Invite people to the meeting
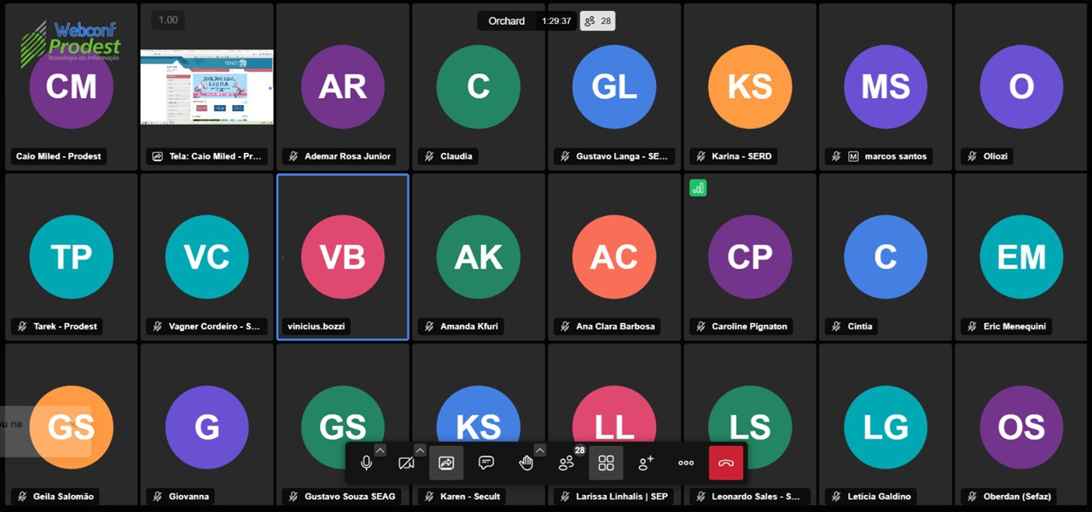The height and width of the screenshot is (512, 1092). tap(646, 463)
